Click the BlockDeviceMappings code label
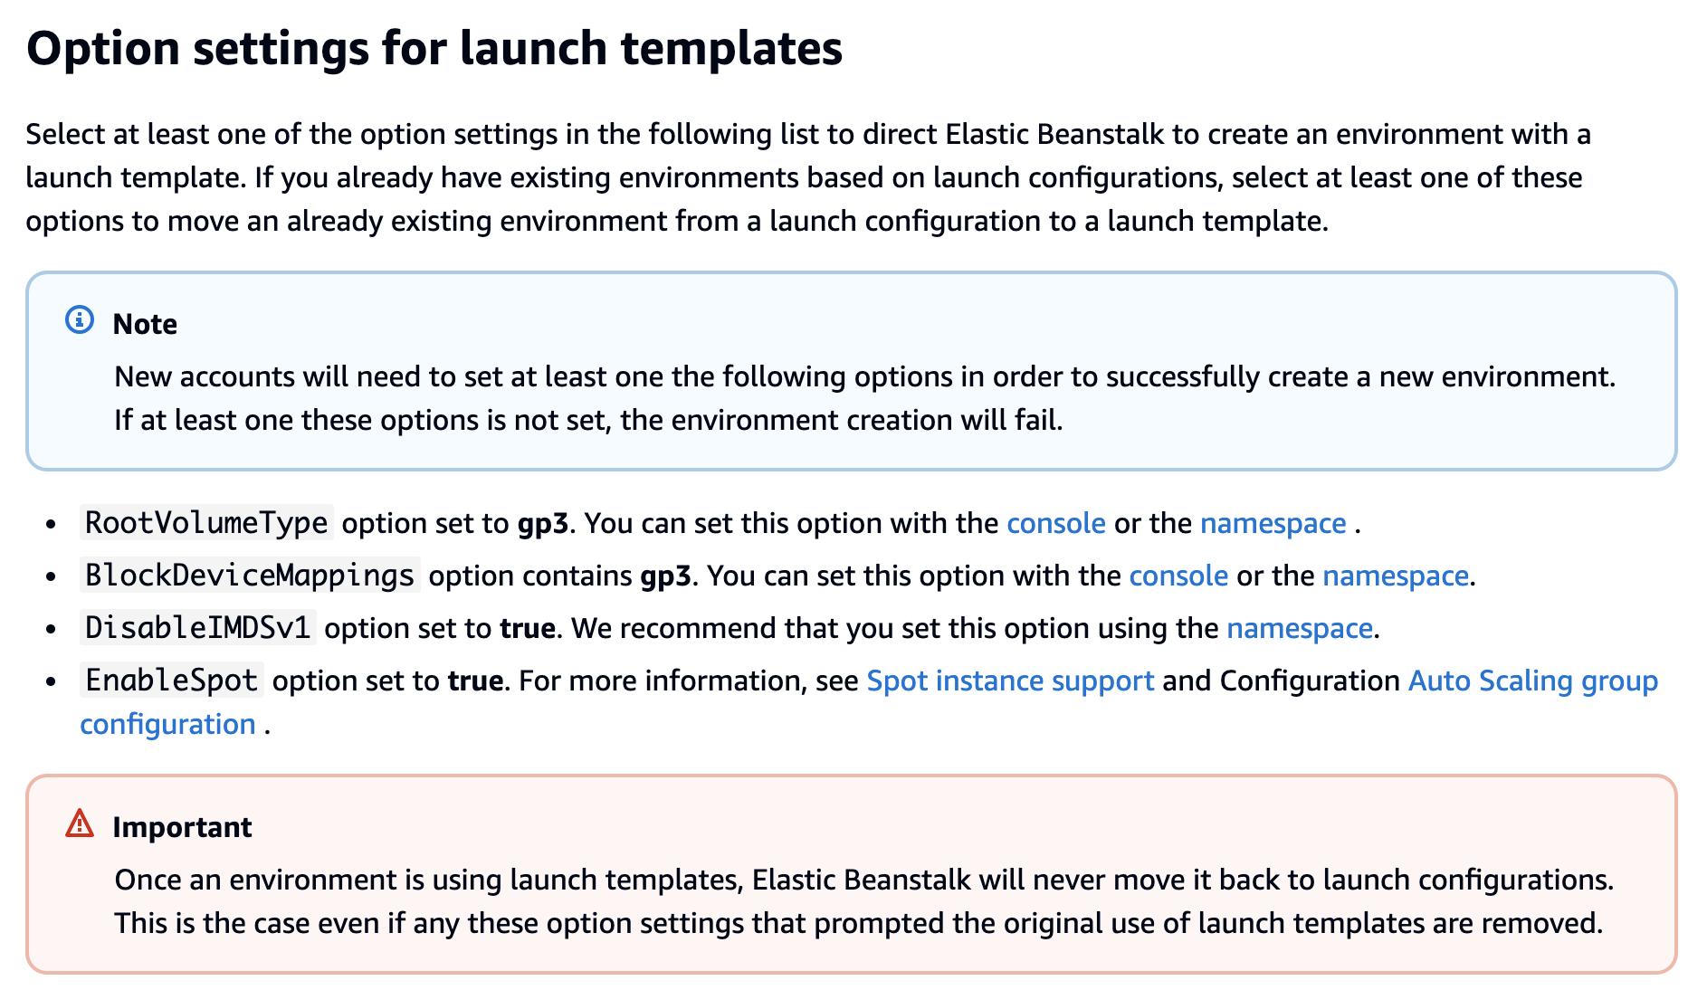 [x=250, y=576]
